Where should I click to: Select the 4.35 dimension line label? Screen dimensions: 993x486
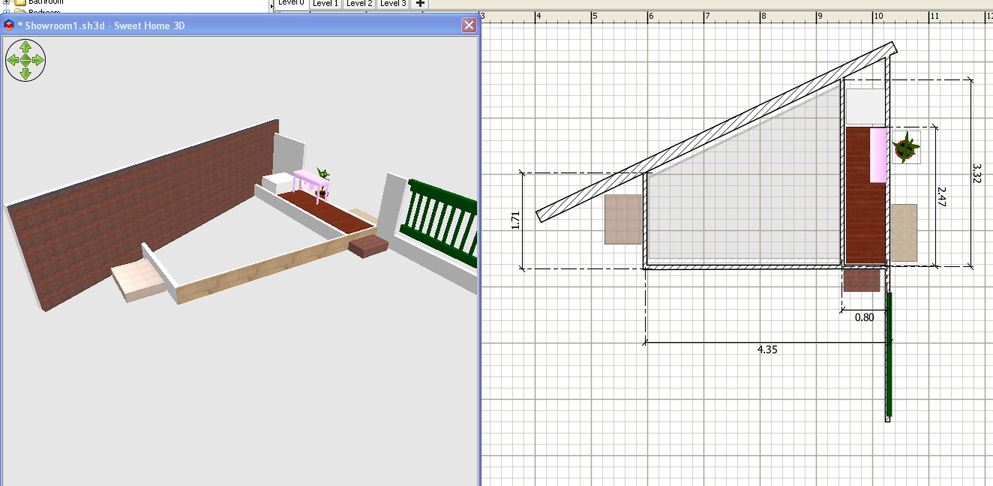pyautogui.click(x=767, y=349)
